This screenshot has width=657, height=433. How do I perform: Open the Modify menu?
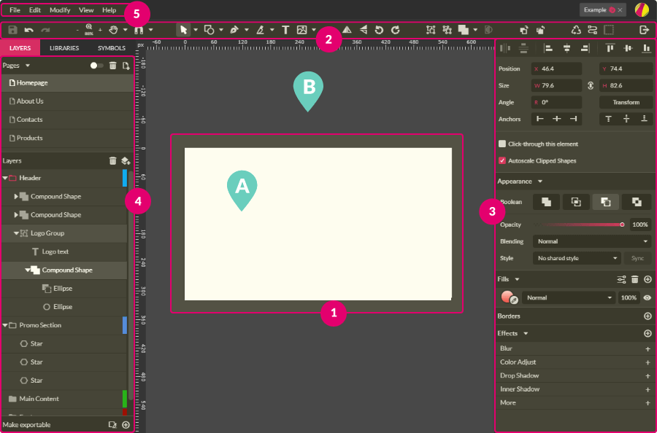(60, 10)
